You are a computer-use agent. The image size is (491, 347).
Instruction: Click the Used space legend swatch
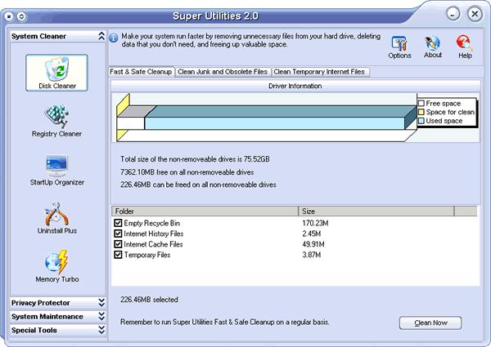pyautogui.click(x=421, y=121)
